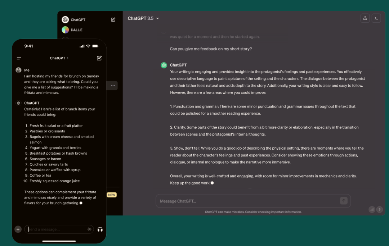This screenshot has width=389, height=246.
Task: Tap the plus attachment button on mobile
Action: 18,229
